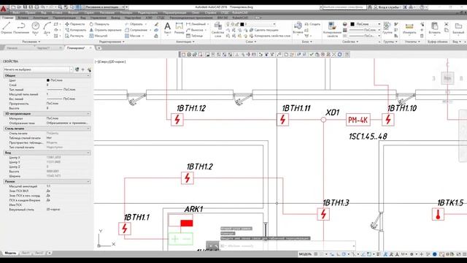Expand the Рисование panel flyout
Viewport: 467px width, 263px height.
pyautogui.click(x=31, y=42)
